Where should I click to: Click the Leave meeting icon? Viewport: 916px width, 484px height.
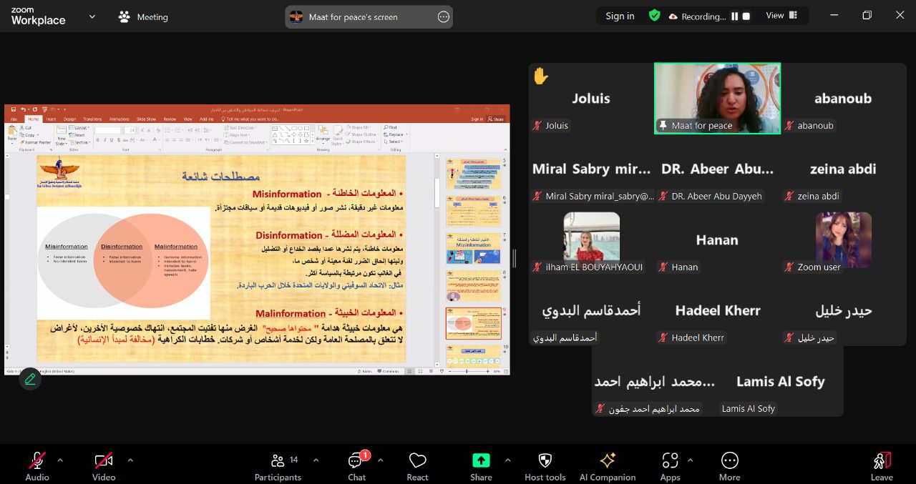pyautogui.click(x=882, y=461)
